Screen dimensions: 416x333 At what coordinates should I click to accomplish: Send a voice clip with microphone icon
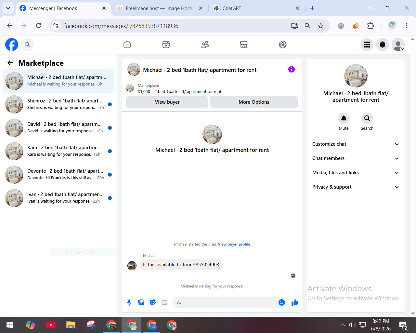click(129, 303)
